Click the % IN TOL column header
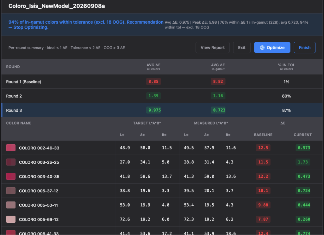The image size is (324, 235). (x=286, y=67)
